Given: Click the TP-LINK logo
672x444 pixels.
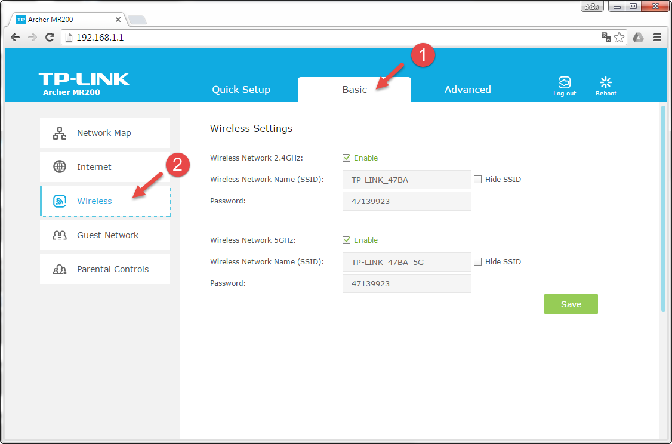Looking at the screenshot, I should tap(84, 79).
